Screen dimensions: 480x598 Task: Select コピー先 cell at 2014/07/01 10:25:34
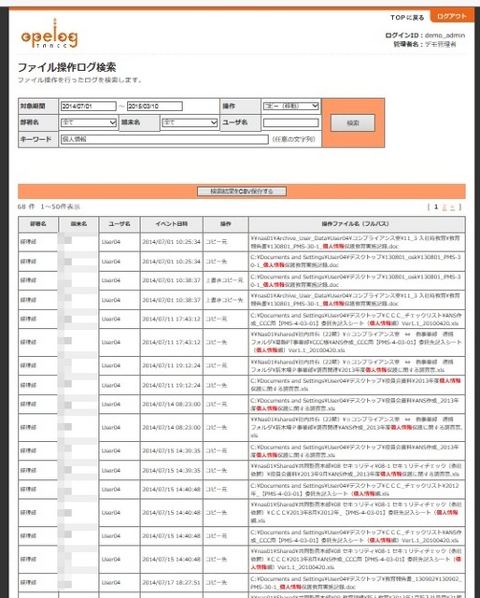[226, 262]
